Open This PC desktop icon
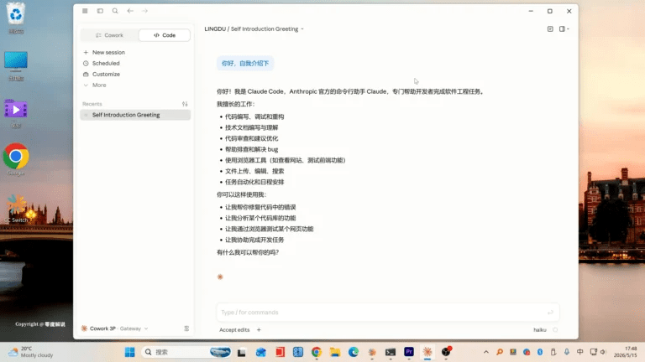Image resolution: width=645 pixels, height=362 pixels. 16,65
